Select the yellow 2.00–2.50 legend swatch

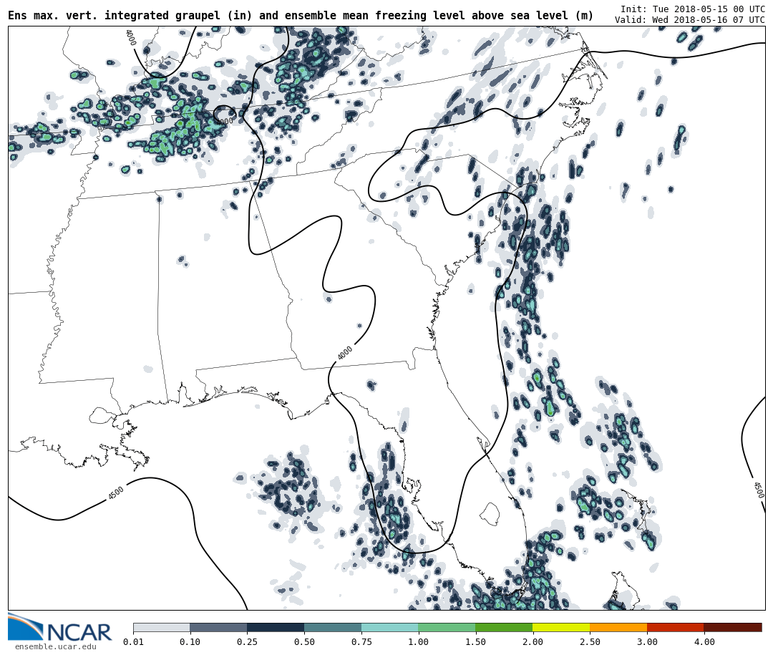pyautogui.click(x=561, y=627)
